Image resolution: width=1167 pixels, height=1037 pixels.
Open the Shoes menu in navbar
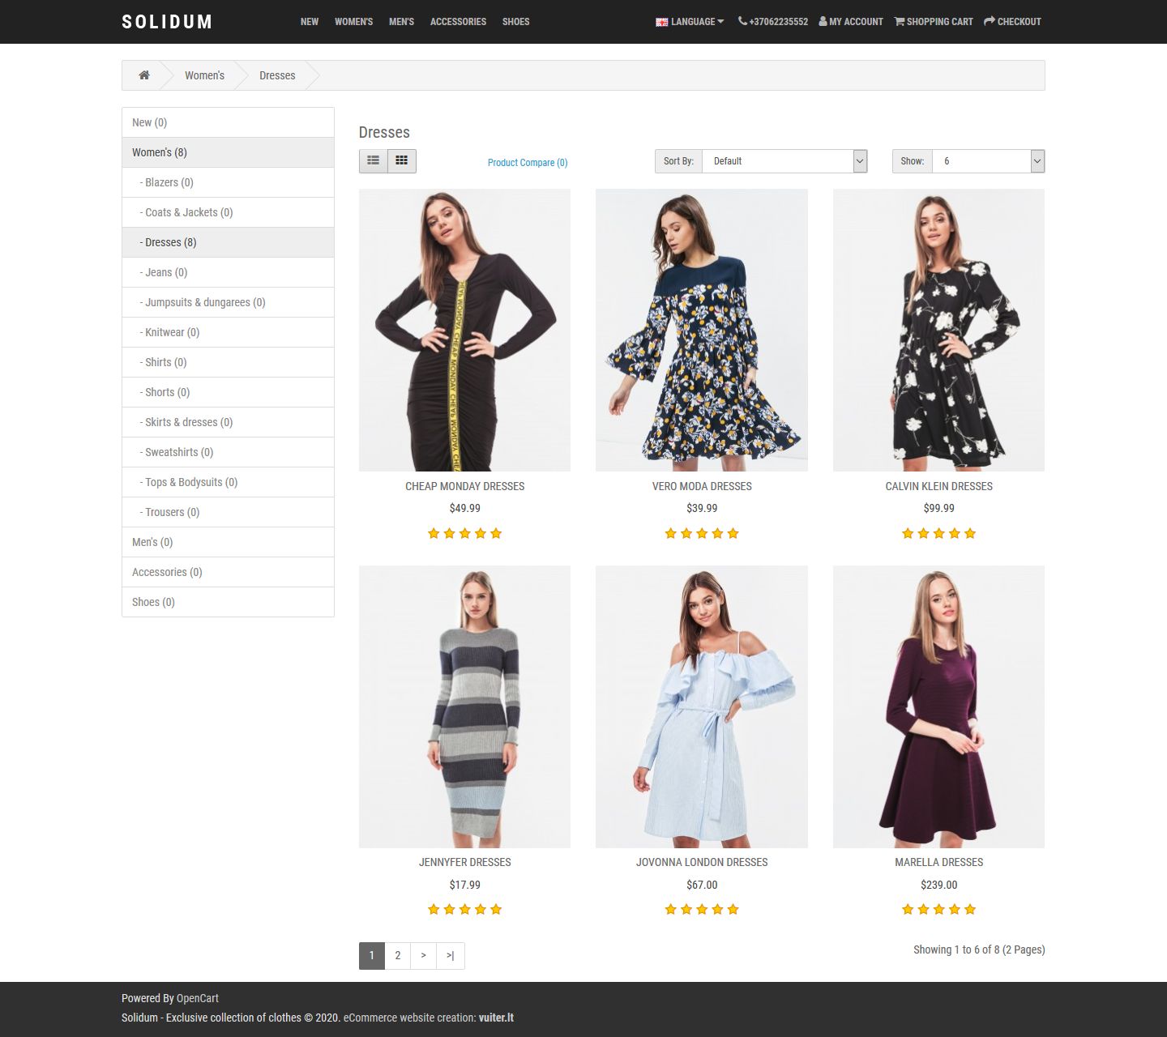[516, 22]
